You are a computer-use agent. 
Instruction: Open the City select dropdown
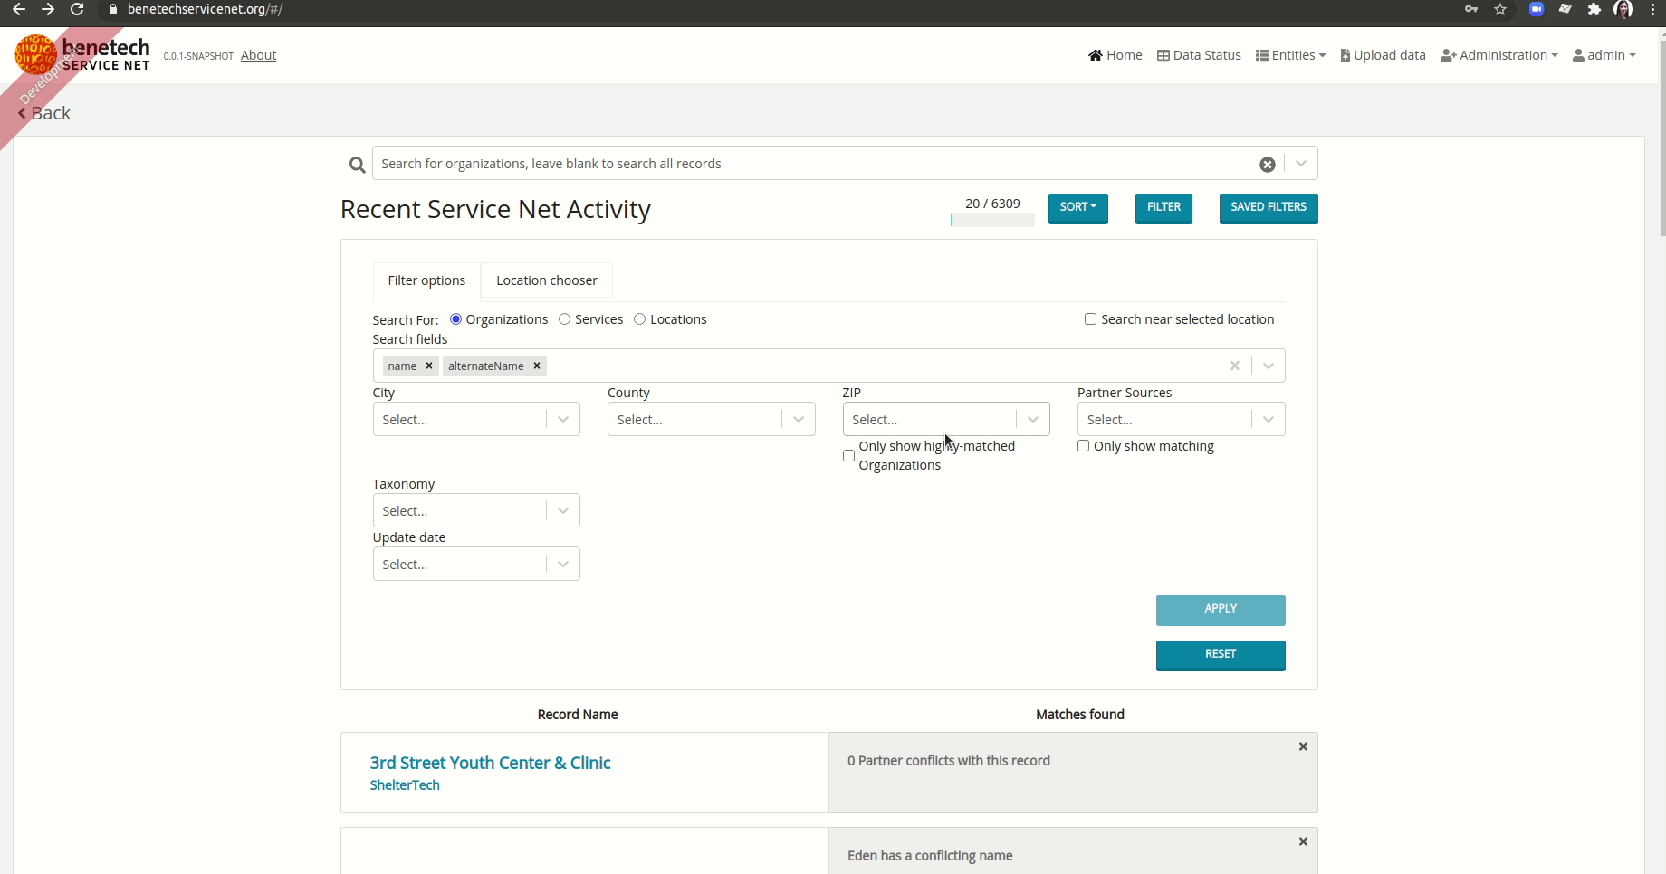point(476,420)
